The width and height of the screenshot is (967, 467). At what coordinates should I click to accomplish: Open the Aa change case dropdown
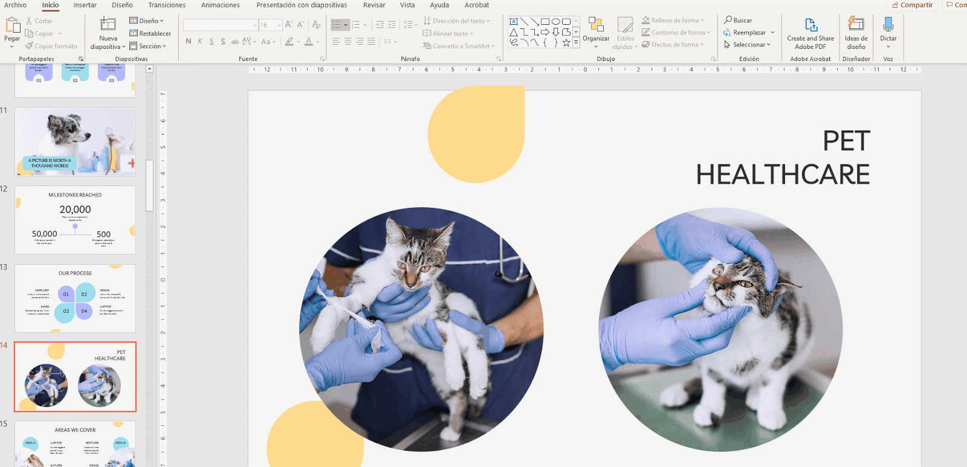268,42
